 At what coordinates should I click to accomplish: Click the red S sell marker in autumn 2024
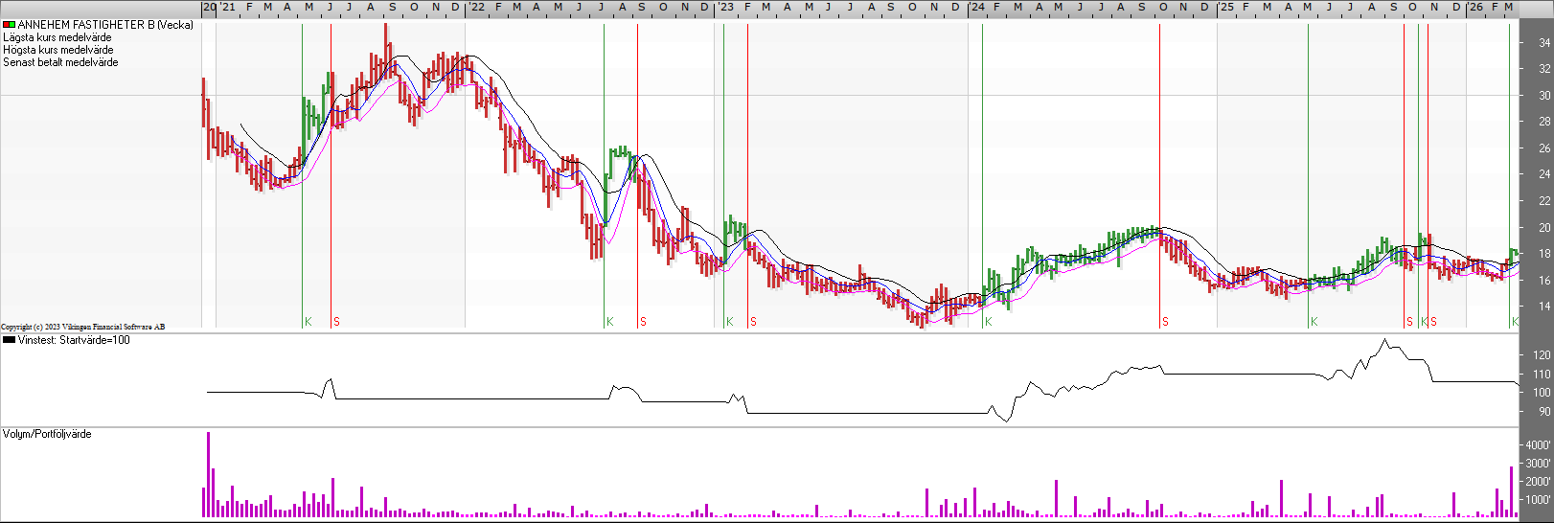[x=1165, y=322]
